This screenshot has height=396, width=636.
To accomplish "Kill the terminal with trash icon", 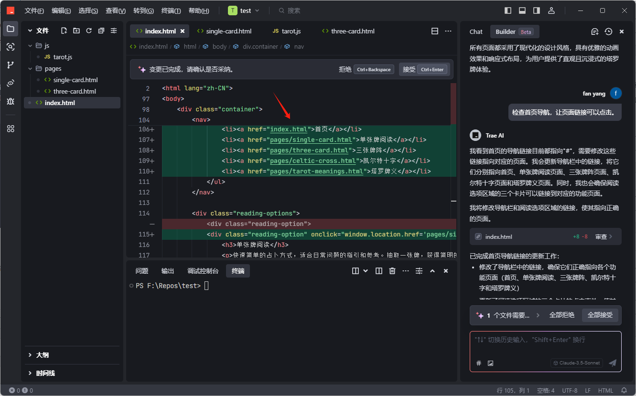I will tap(392, 271).
